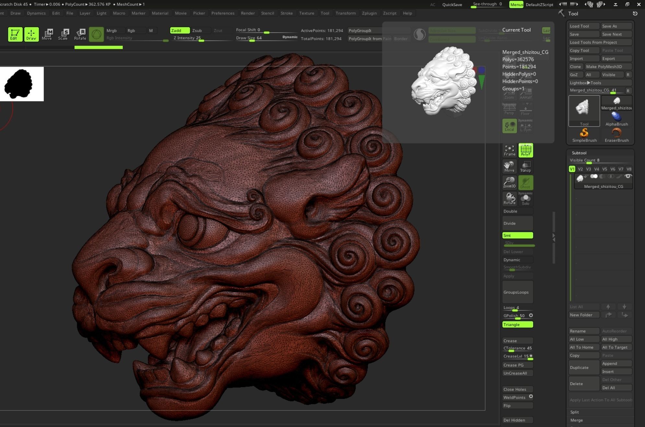Viewport: 645px width, 427px height.
Task: Enable Zsub mode
Action: coord(201,30)
